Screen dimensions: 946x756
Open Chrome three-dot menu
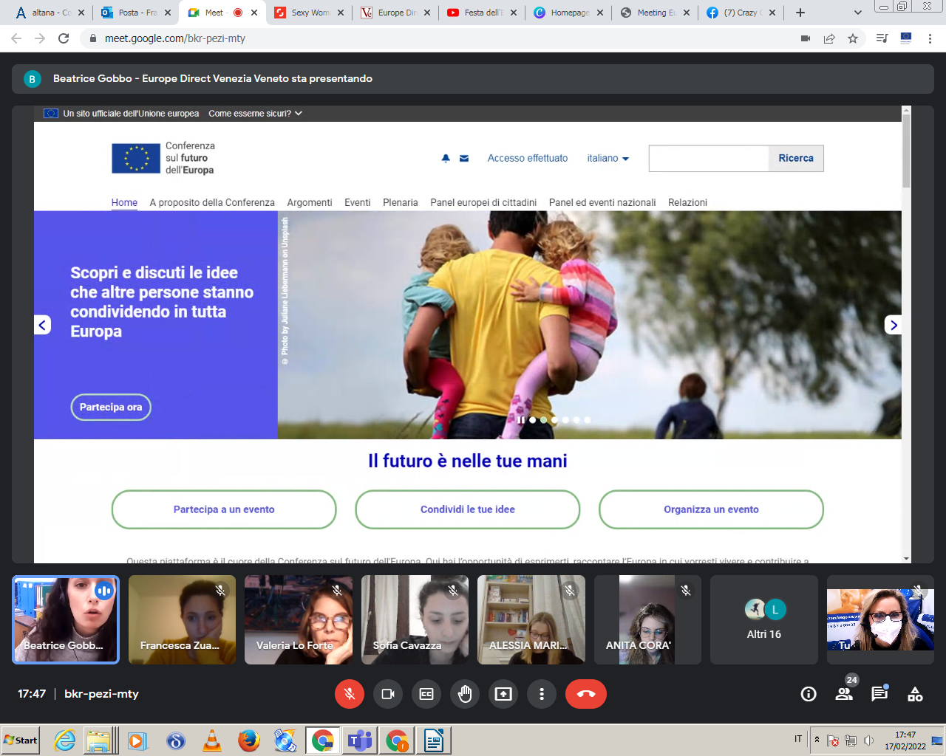click(x=930, y=38)
